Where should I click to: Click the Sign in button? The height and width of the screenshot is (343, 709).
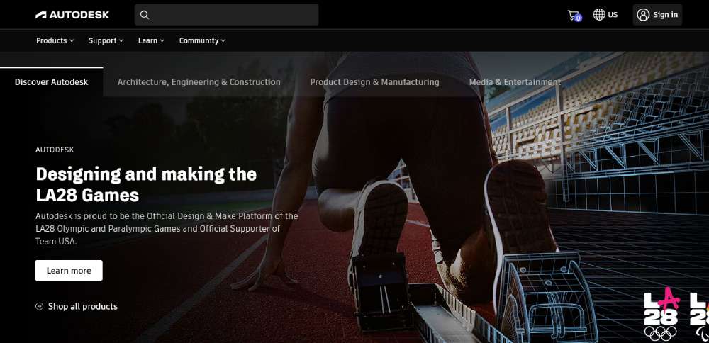coord(657,15)
